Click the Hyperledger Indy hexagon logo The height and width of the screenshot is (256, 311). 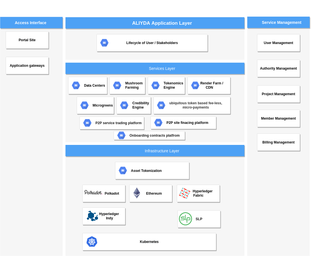[x=92, y=216]
